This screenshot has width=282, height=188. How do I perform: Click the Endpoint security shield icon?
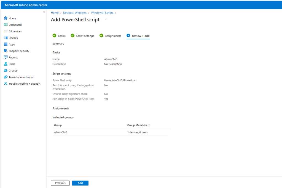tap(6, 51)
